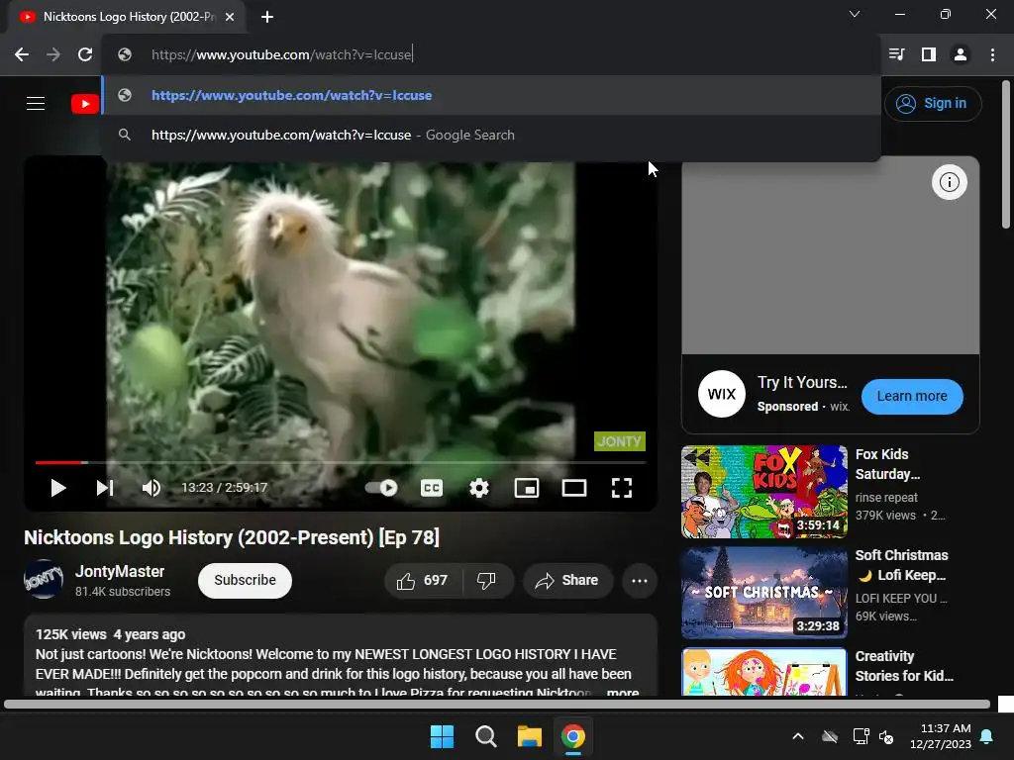The height and width of the screenshot is (760, 1014).
Task: Select the youtube.com URL suggestion
Action: point(491,96)
